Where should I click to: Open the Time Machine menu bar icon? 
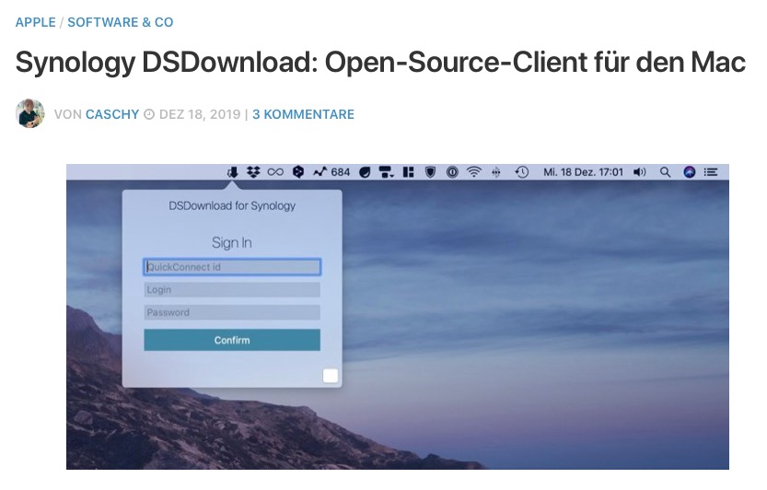522,172
